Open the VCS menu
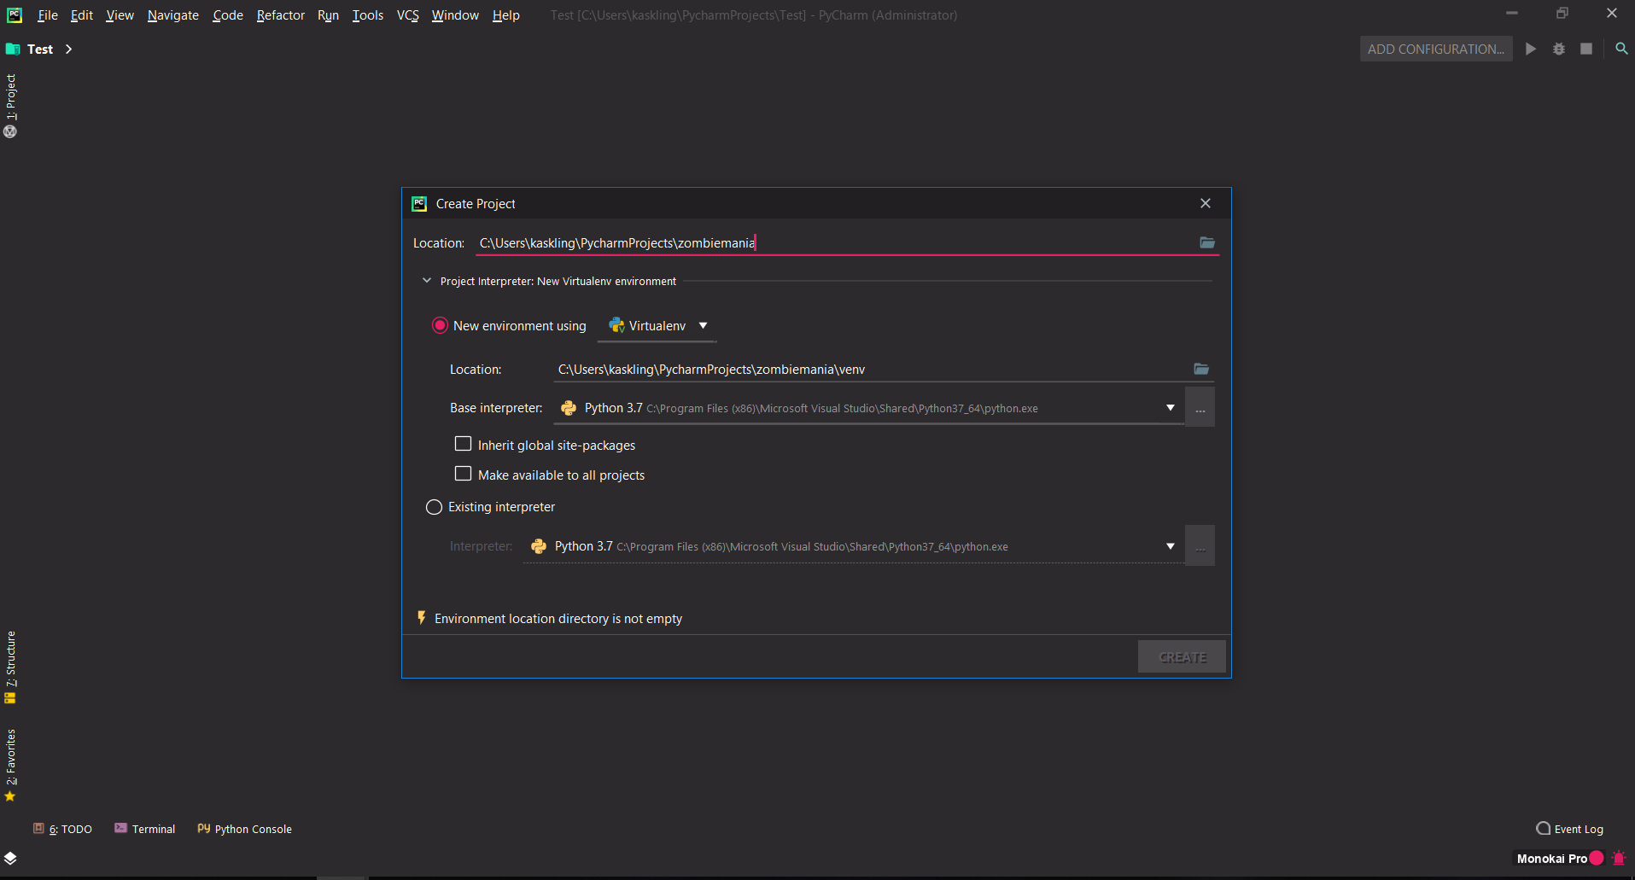Screen dimensions: 1635x880 pyautogui.click(x=407, y=15)
